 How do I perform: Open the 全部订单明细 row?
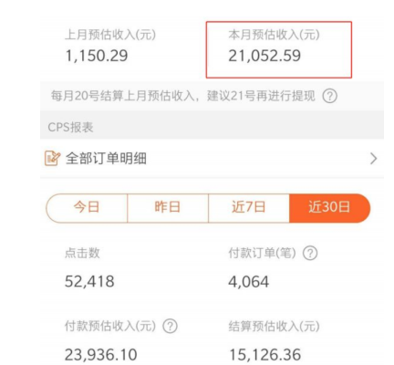(x=212, y=159)
